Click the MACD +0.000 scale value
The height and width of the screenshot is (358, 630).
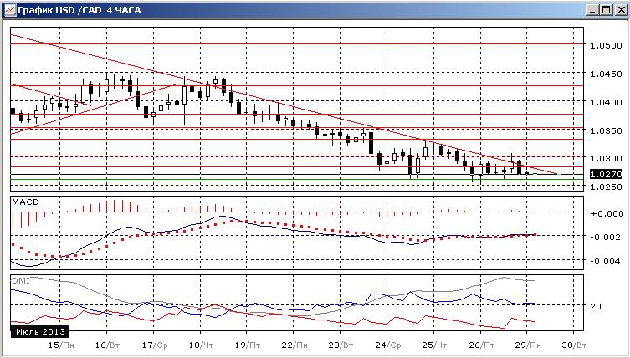tap(607, 214)
